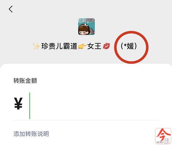172x145 pixels.
Task: Click the 转账金额 label
Action: [x=25, y=81]
